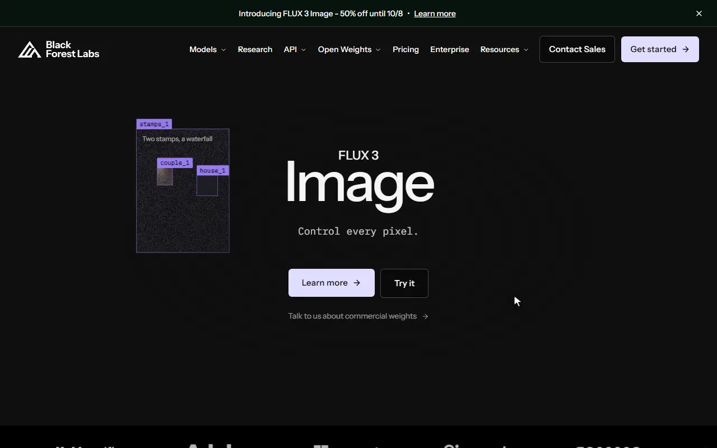The width and height of the screenshot is (717, 448).
Task: Click the FLUX 3 heading text
Action: (x=358, y=155)
